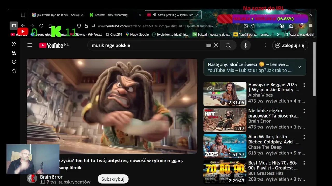
Task: Show more bookmarks chevron
Action: [278, 34]
